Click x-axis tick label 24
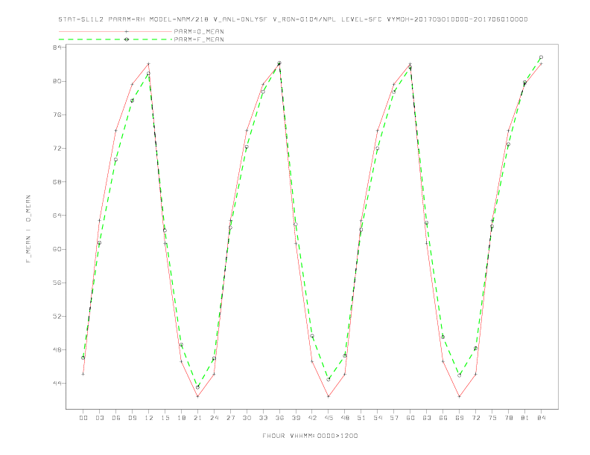 click(214, 418)
